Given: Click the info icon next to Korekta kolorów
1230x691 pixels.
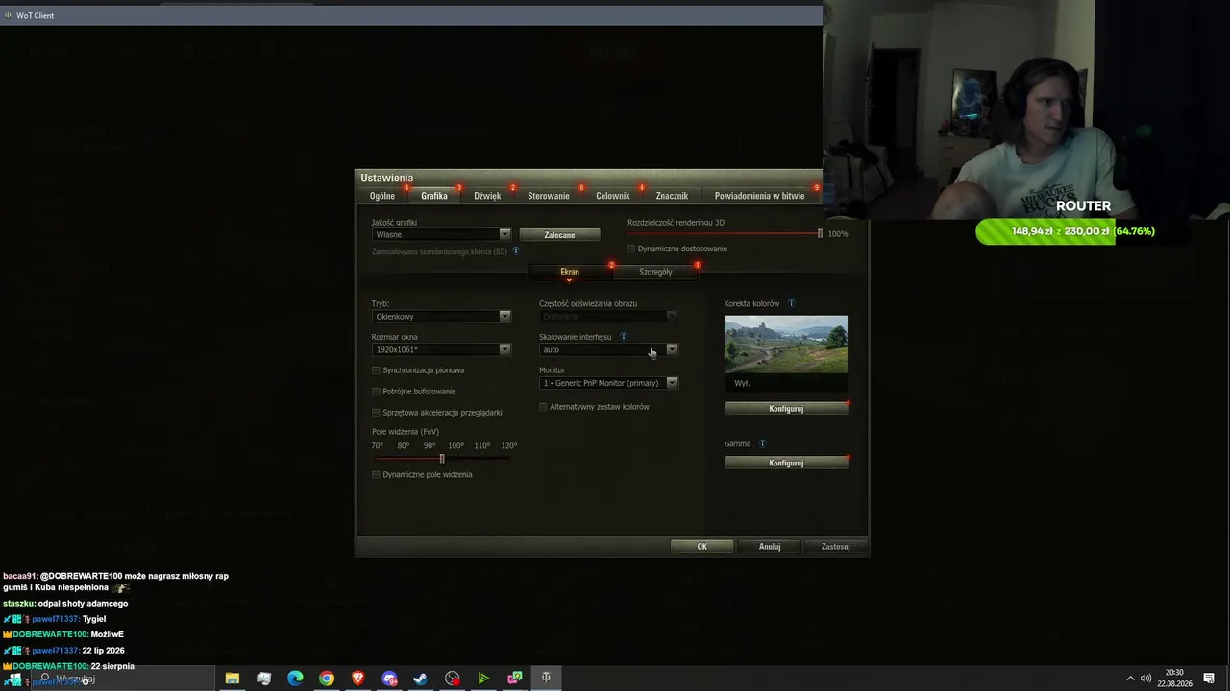Looking at the screenshot, I should 792,303.
